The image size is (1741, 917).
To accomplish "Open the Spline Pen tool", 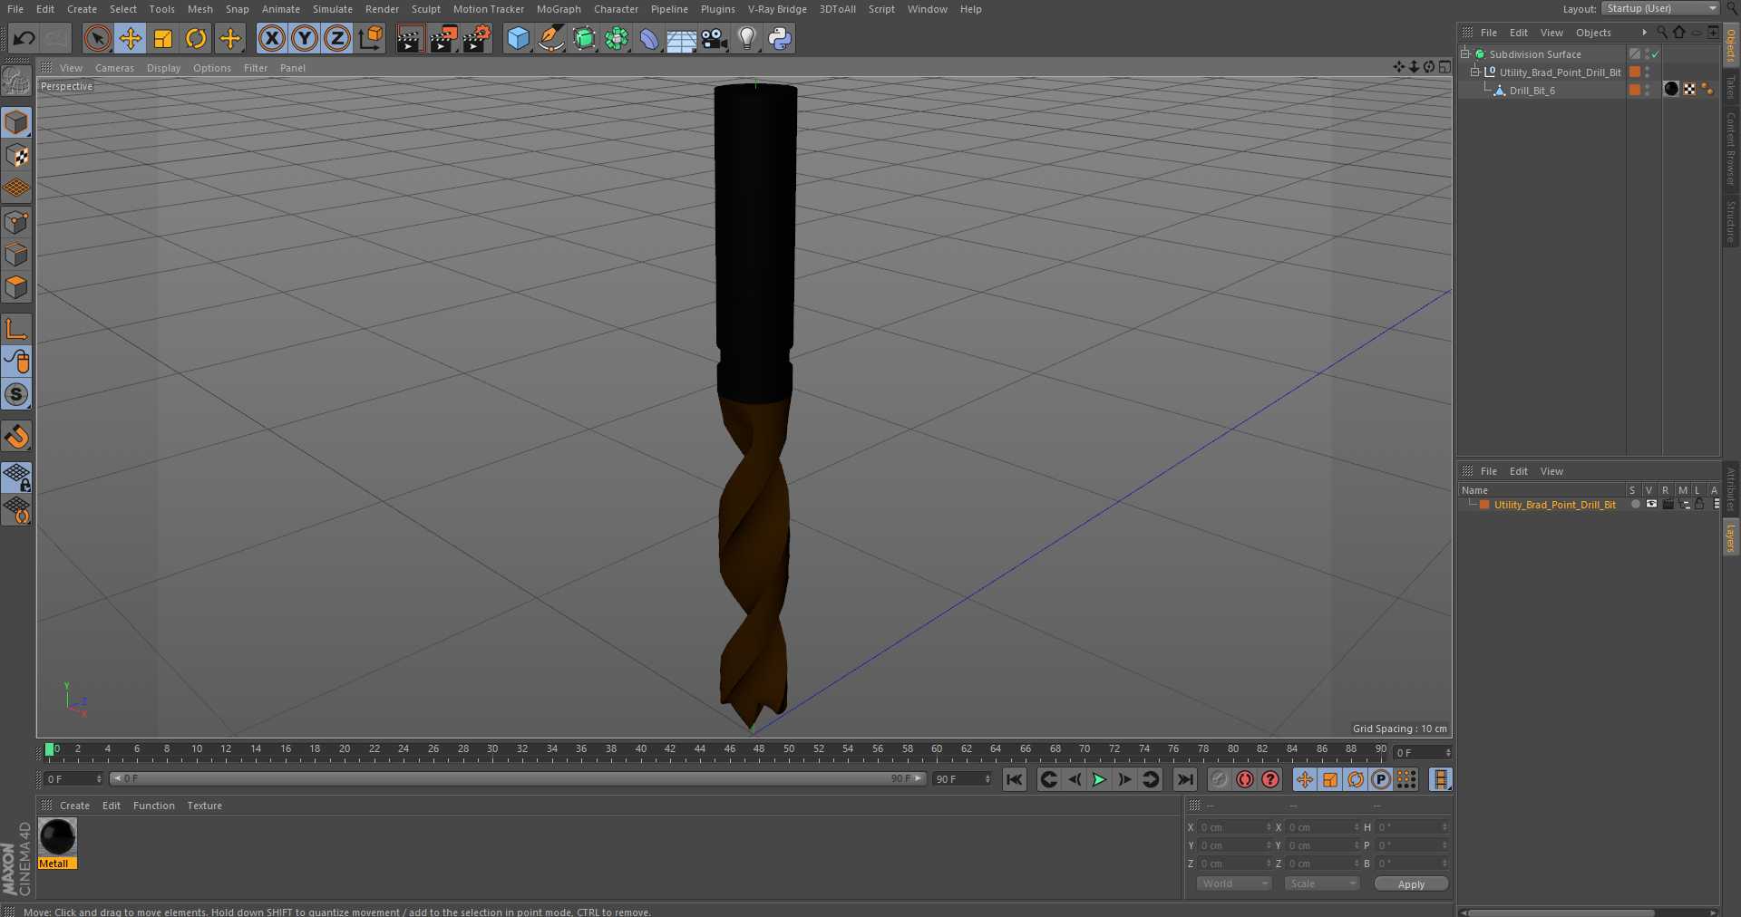I will 550,38.
